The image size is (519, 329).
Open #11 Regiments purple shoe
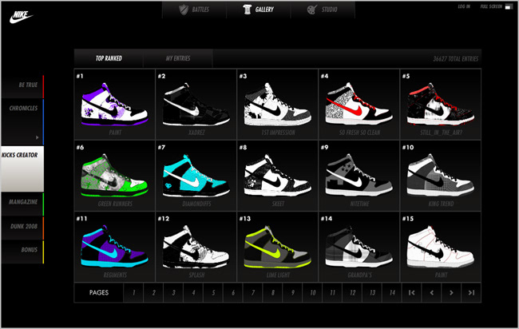pyautogui.click(x=114, y=247)
